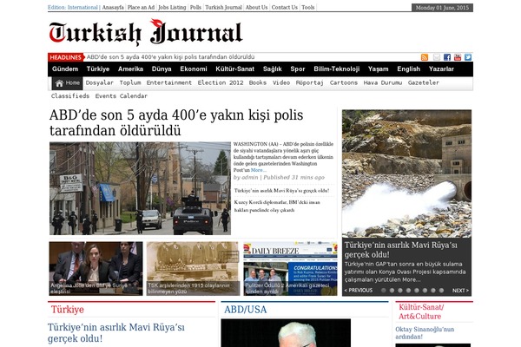This screenshot has height=347, width=521.
Task: Open the Contact Us page
Action: pos(285,7)
